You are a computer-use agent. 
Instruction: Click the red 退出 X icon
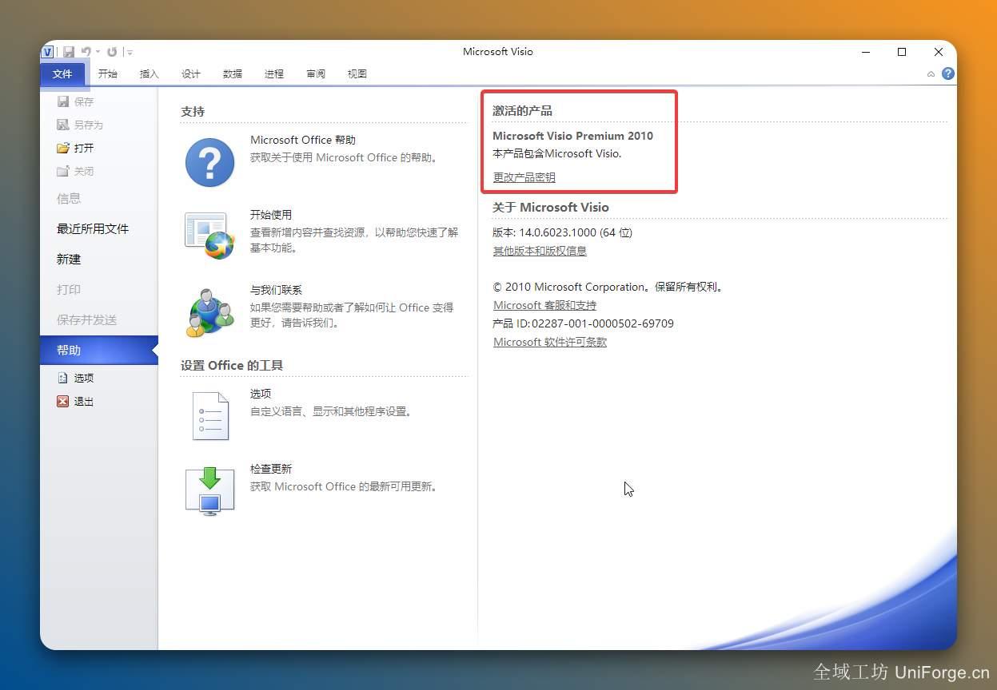click(x=63, y=401)
